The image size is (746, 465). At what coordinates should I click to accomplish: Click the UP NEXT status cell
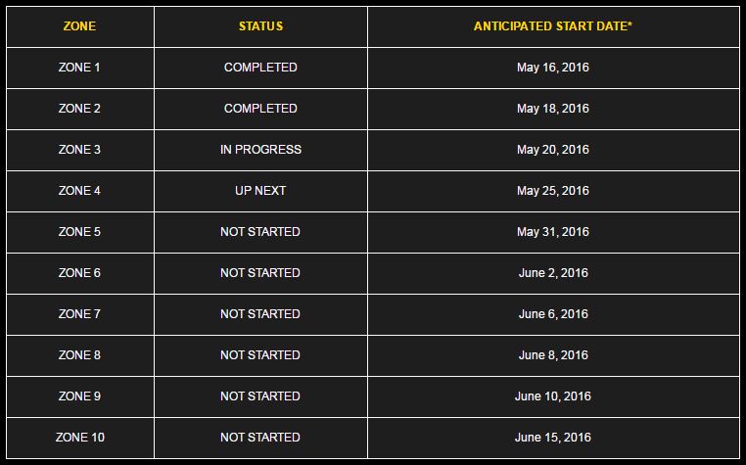click(x=260, y=191)
